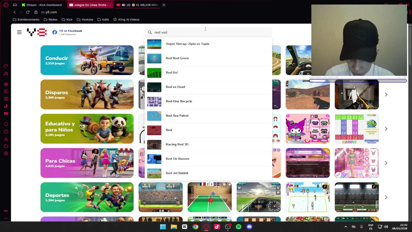Click the Facebook icon next to Y8
This screenshot has width=412, height=232.
[x=55, y=32]
